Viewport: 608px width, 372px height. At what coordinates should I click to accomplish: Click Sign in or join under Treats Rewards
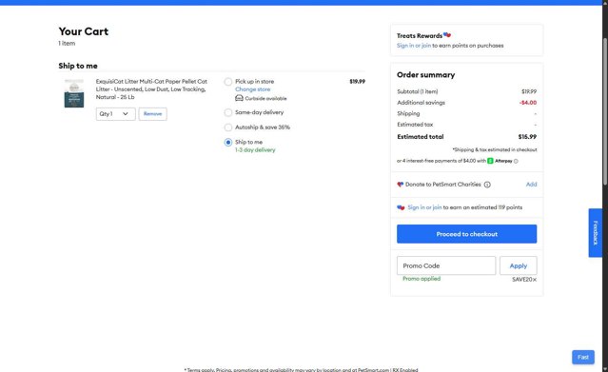pos(414,46)
